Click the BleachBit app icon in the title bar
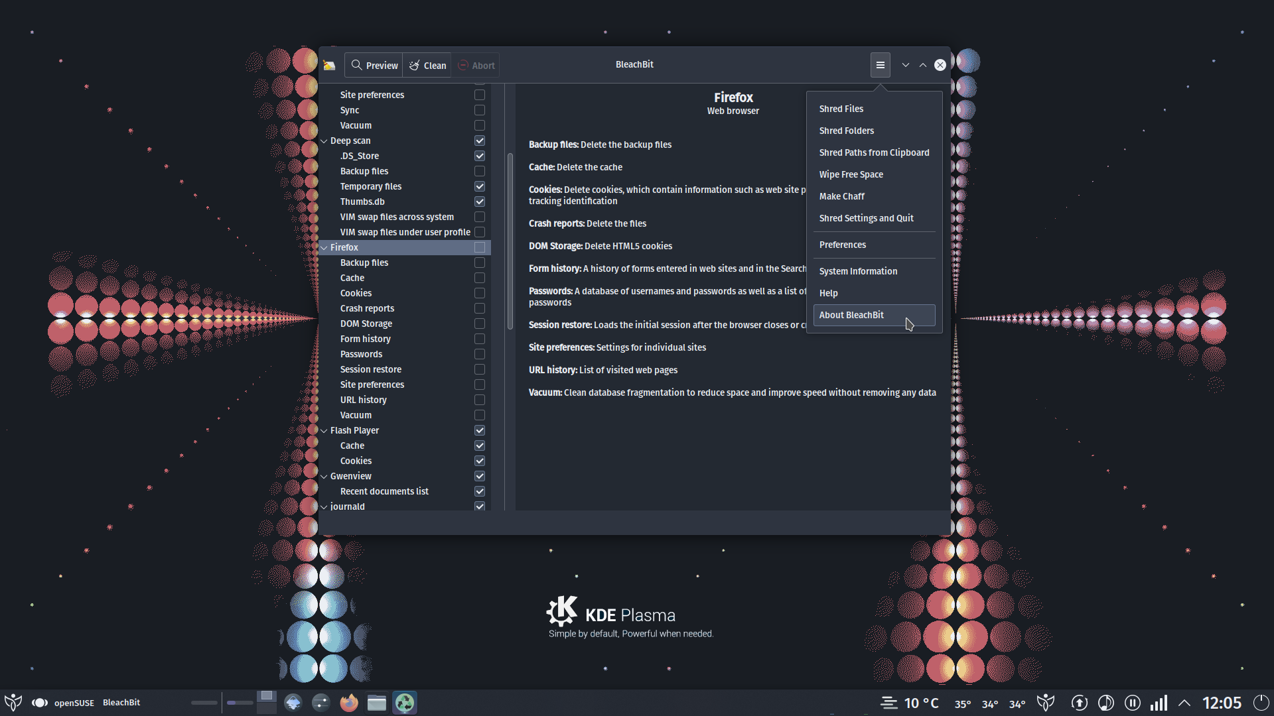The height and width of the screenshot is (716, 1274). [x=329, y=65]
